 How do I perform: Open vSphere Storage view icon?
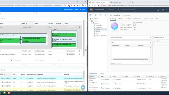101,15
